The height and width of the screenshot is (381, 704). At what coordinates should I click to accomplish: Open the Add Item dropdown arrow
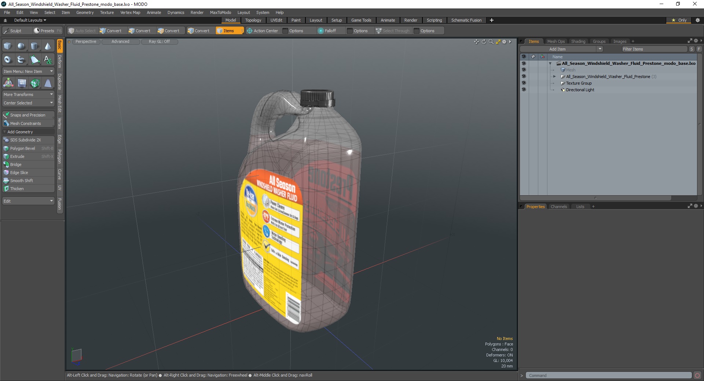click(x=600, y=49)
